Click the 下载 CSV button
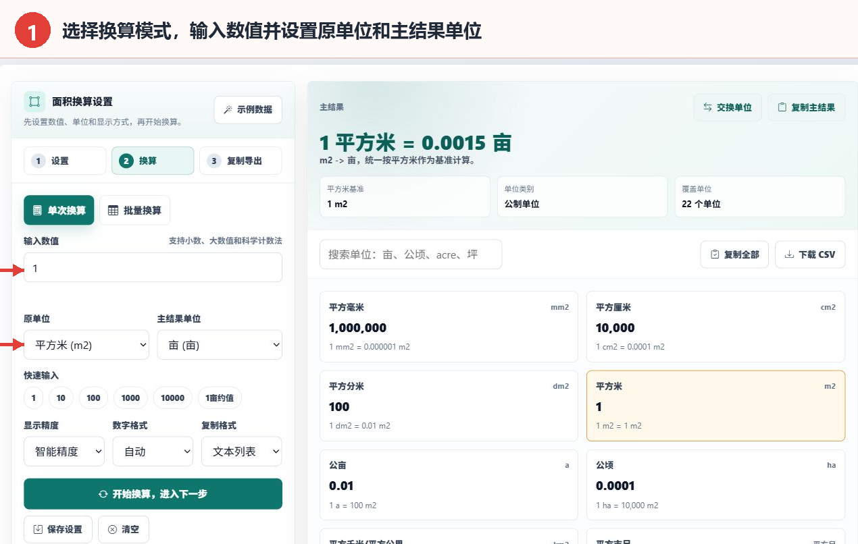This screenshot has width=858, height=544. (x=810, y=254)
